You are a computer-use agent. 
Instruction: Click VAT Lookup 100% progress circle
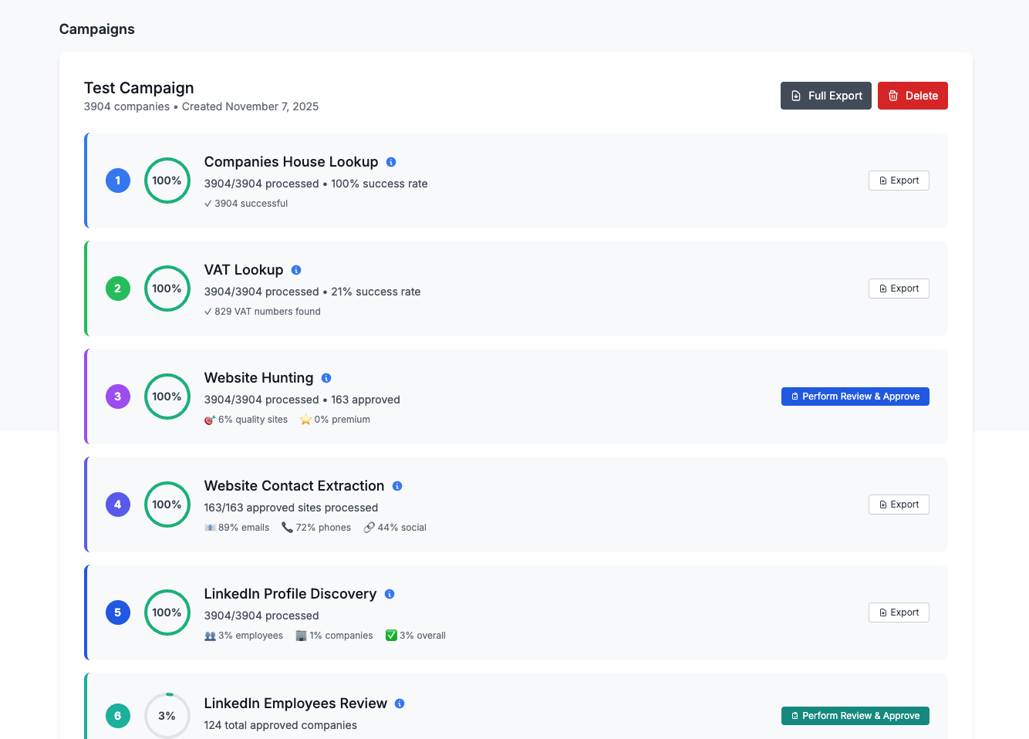point(167,289)
